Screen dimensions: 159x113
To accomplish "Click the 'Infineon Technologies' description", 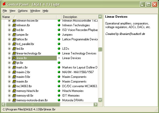I will tap(76, 25).
